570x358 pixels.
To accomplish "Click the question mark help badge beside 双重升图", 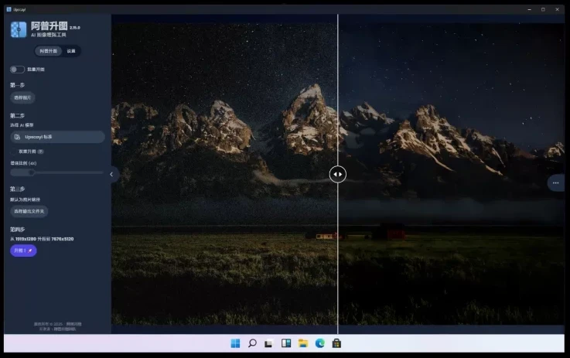I will (x=40, y=152).
